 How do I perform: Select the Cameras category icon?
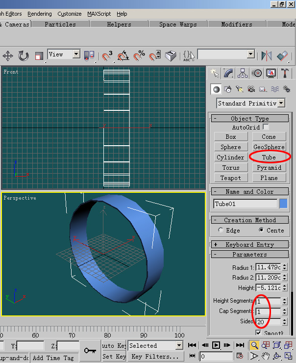(x=251, y=89)
